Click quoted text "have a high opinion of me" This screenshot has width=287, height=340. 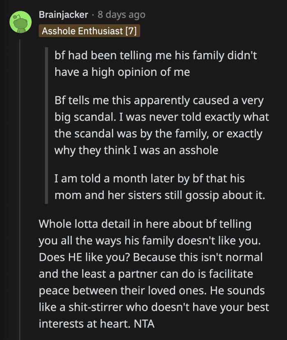point(122,72)
